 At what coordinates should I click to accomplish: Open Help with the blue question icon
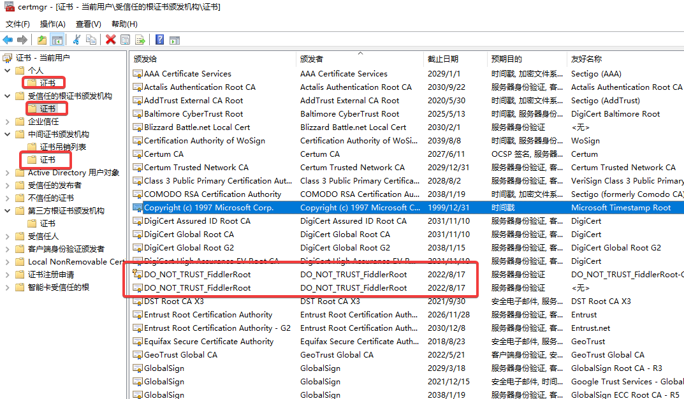(159, 40)
